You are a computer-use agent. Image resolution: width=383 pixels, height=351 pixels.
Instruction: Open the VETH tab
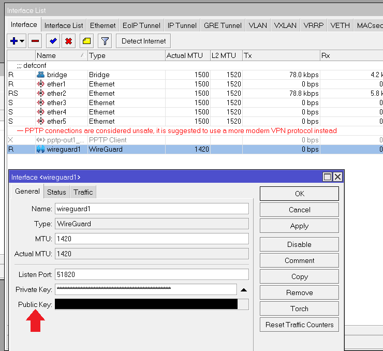pos(340,25)
